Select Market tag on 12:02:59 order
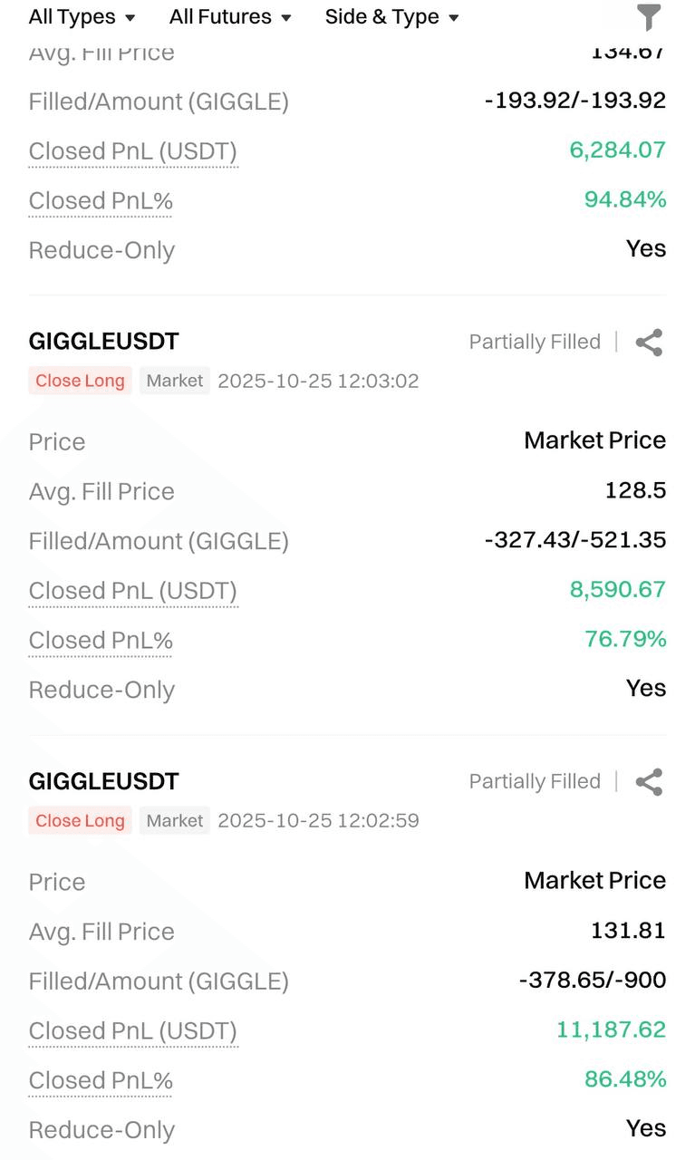695x1160 pixels. click(x=175, y=821)
